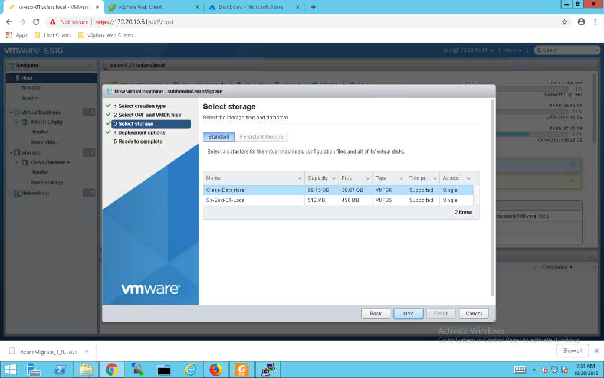Click Manage under Host in Navigator

coord(31,88)
